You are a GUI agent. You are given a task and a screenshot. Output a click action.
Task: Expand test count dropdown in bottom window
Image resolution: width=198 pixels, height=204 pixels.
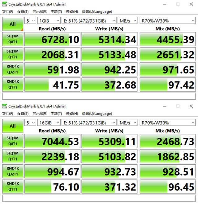click(30, 123)
